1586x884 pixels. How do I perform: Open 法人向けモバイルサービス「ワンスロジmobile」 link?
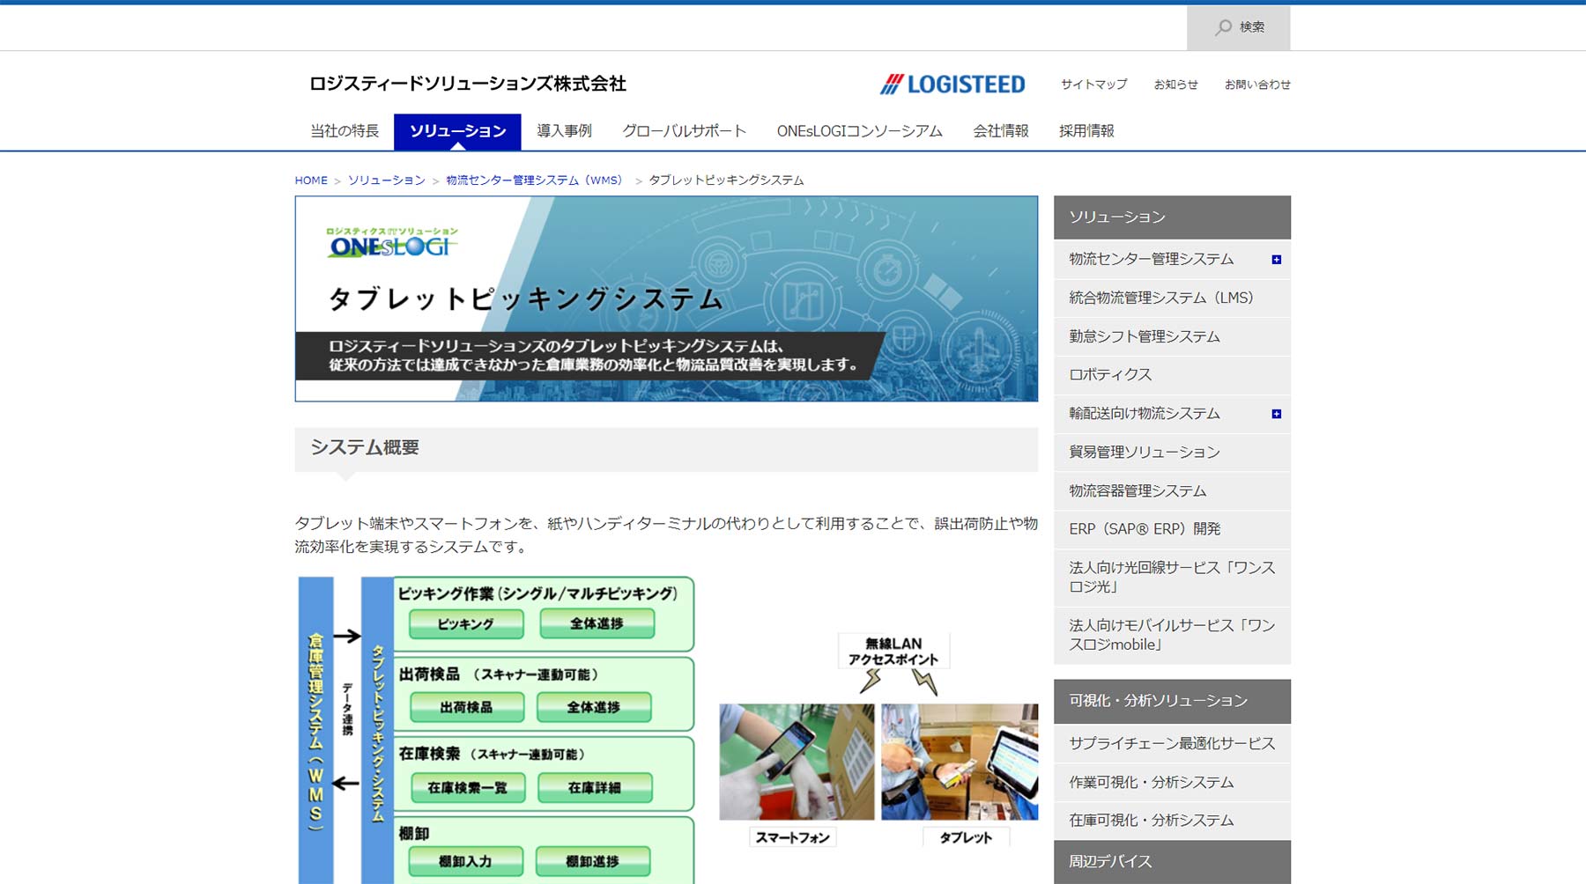(x=1172, y=635)
